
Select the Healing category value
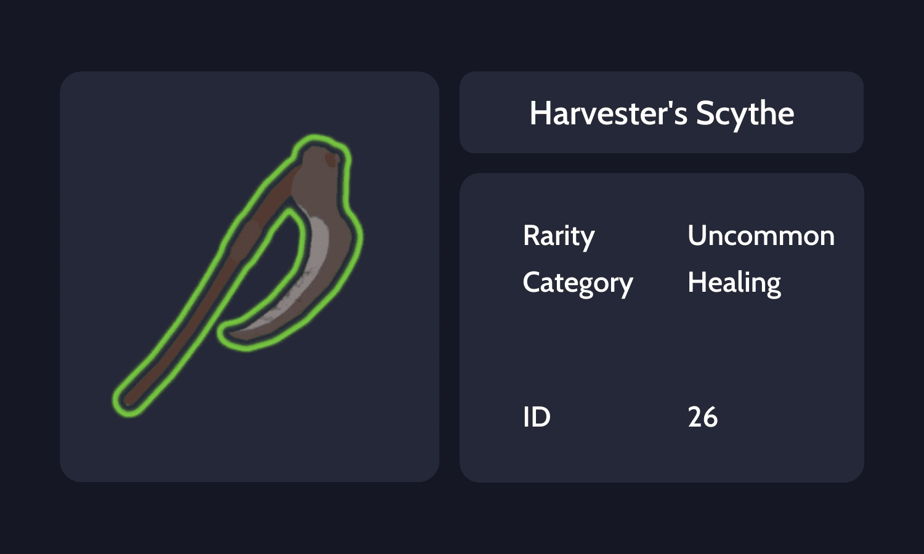(x=734, y=282)
